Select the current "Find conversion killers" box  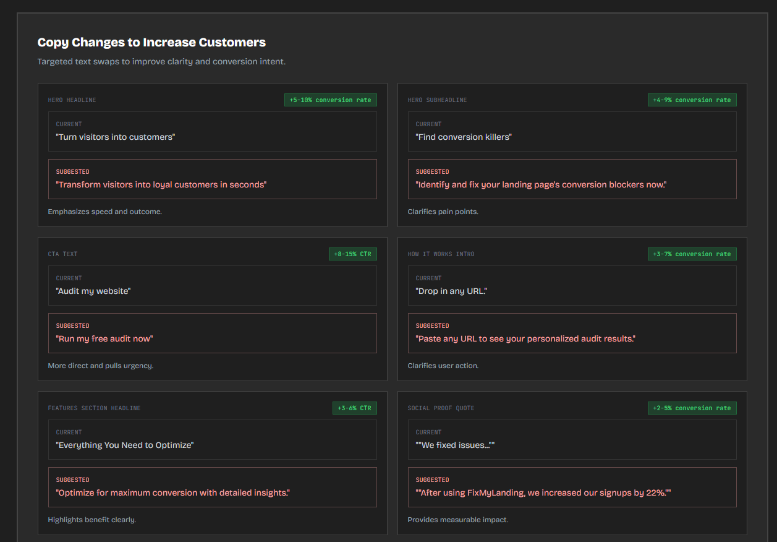click(572, 131)
